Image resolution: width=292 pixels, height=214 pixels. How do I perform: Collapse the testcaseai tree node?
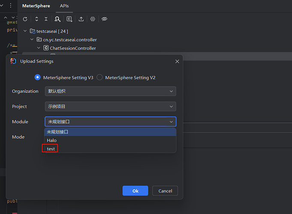coord(26,31)
